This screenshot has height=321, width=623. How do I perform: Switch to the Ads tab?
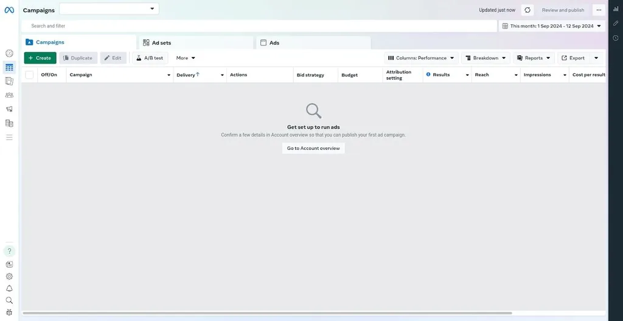click(274, 43)
